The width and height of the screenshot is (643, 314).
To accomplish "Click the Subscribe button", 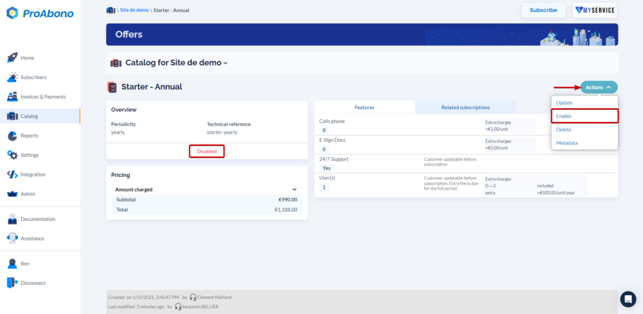I will (543, 10).
